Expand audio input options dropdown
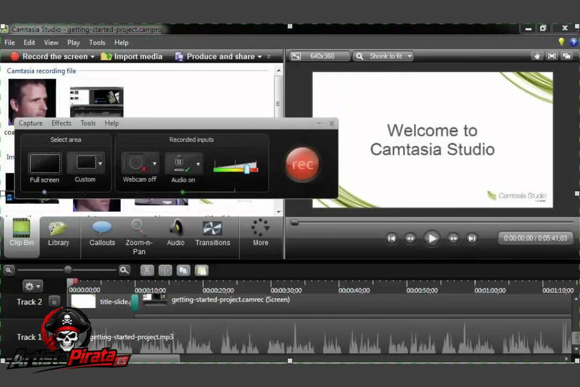The image size is (580, 387). (x=199, y=163)
